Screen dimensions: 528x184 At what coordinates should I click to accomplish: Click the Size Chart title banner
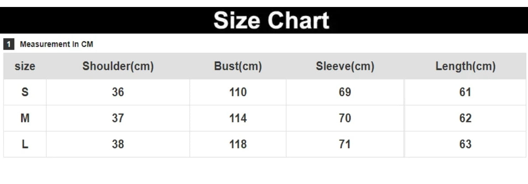click(271, 20)
